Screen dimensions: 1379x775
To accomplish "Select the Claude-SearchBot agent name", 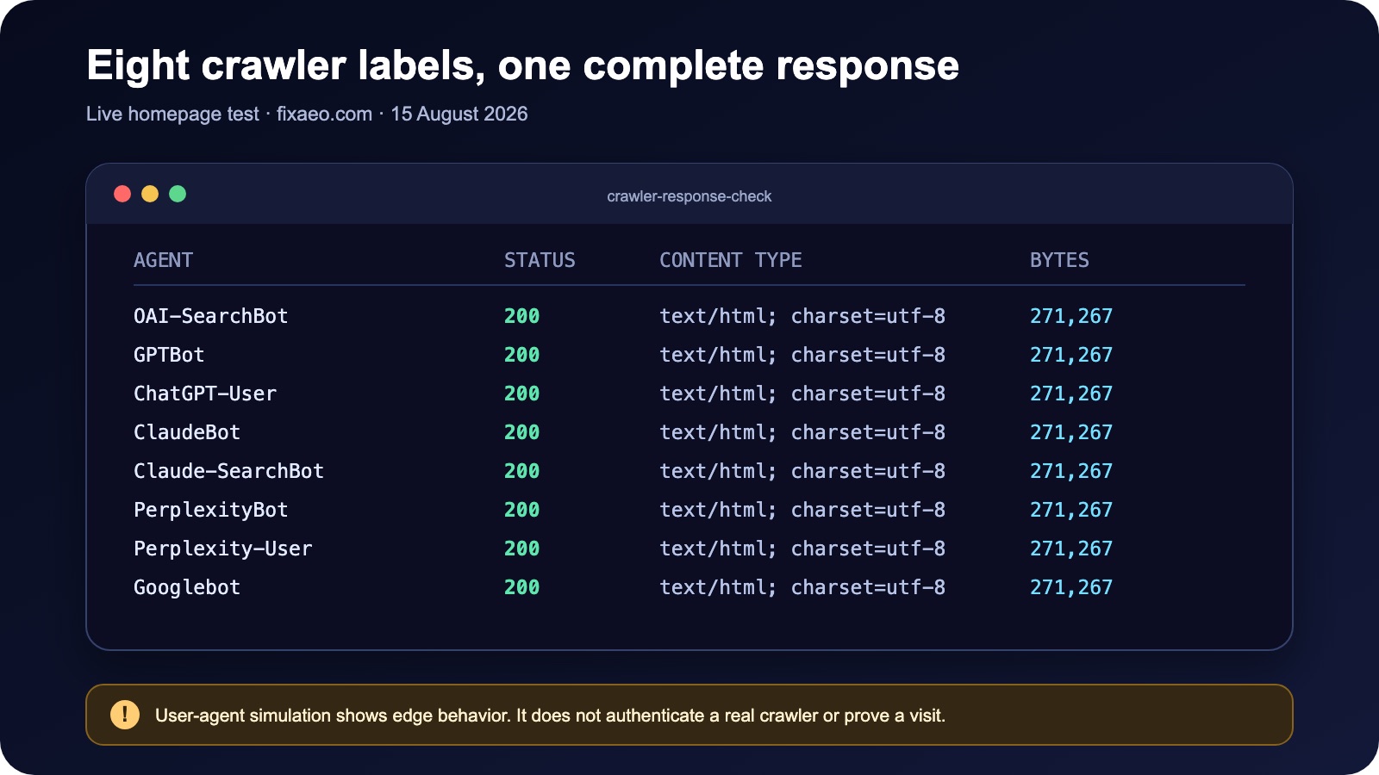I will click(229, 471).
